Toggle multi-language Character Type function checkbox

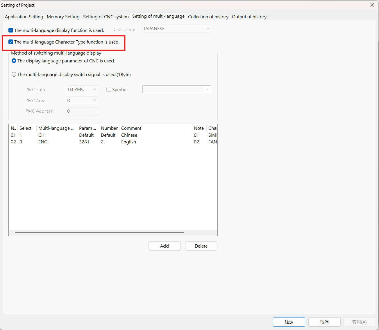coord(11,42)
